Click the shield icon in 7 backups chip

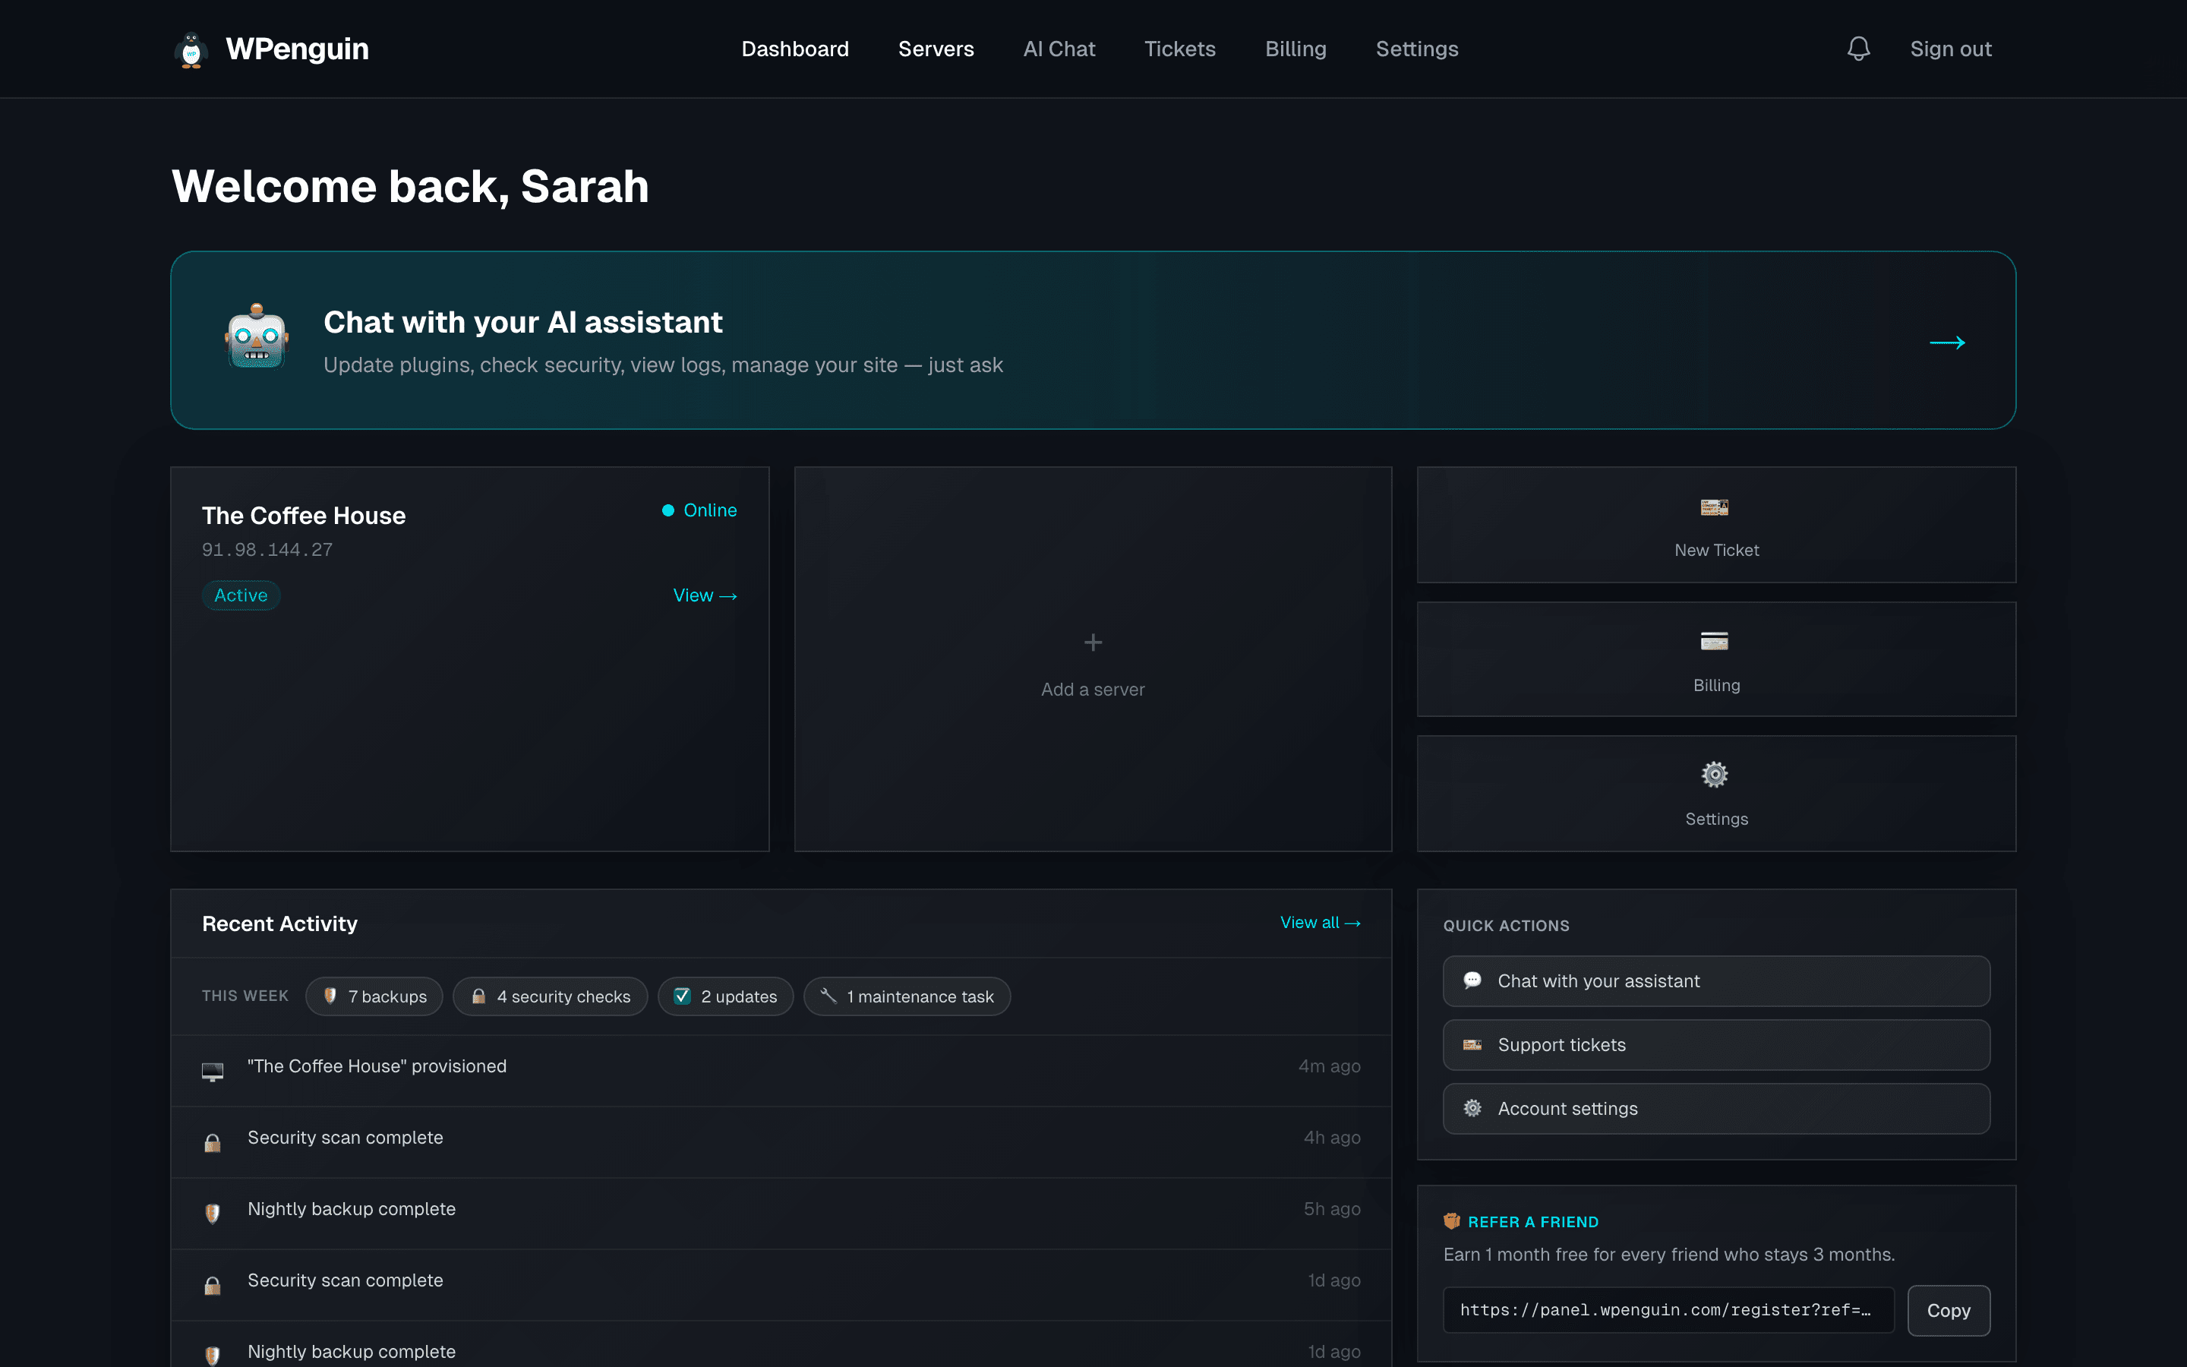pos(330,996)
